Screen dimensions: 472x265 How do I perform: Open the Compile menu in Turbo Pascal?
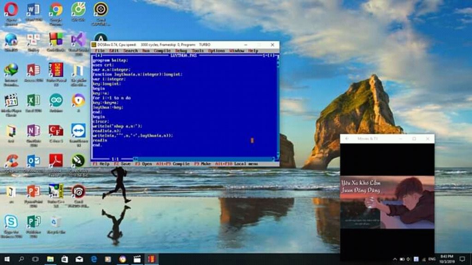(162, 51)
